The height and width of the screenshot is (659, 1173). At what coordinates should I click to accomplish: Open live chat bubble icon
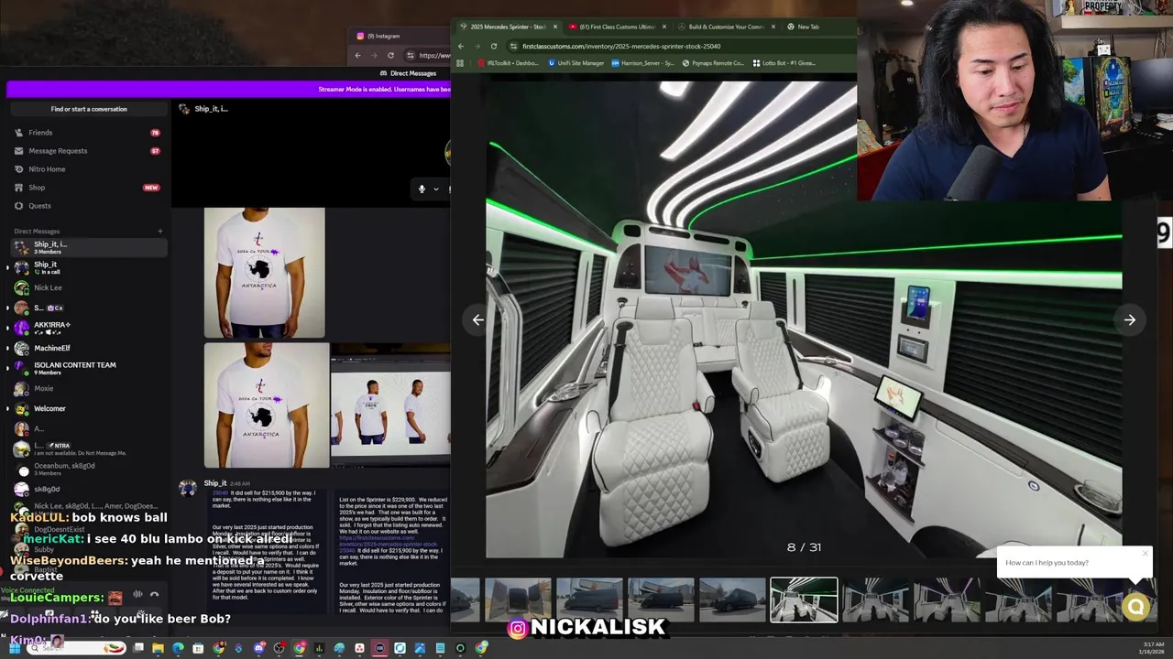(1136, 607)
